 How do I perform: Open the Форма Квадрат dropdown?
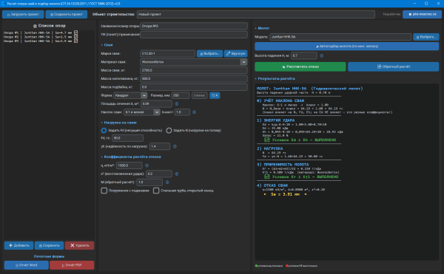[130, 95]
